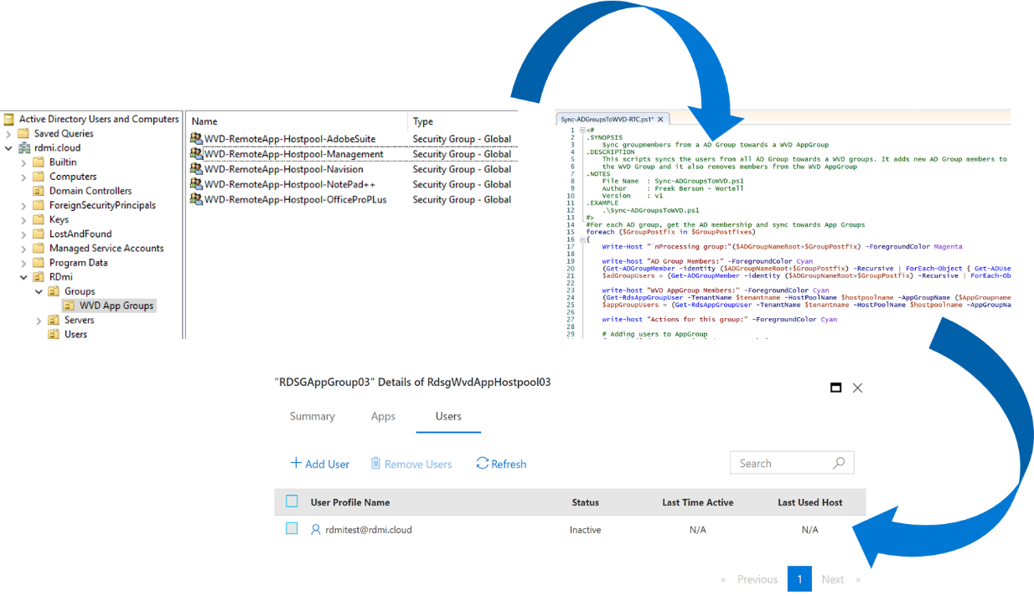Sort by User Profile Name column header
The height and width of the screenshot is (596, 1034).
[350, 502]
